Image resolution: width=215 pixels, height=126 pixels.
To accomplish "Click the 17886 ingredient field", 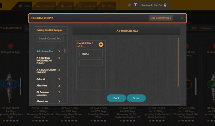I will pyautogui.click(x=91, y=54).
